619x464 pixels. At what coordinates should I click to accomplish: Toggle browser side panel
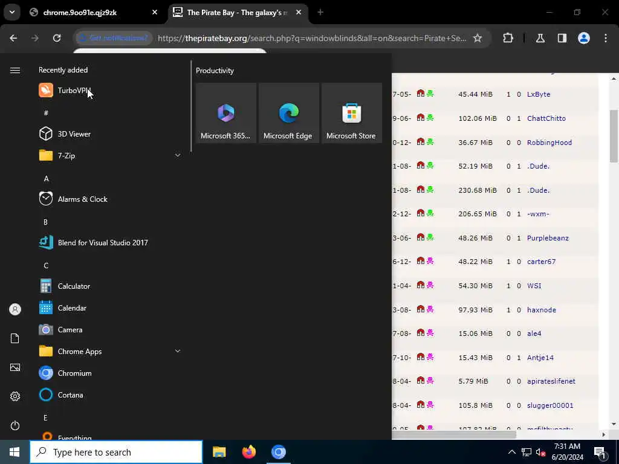coord(562,38)
